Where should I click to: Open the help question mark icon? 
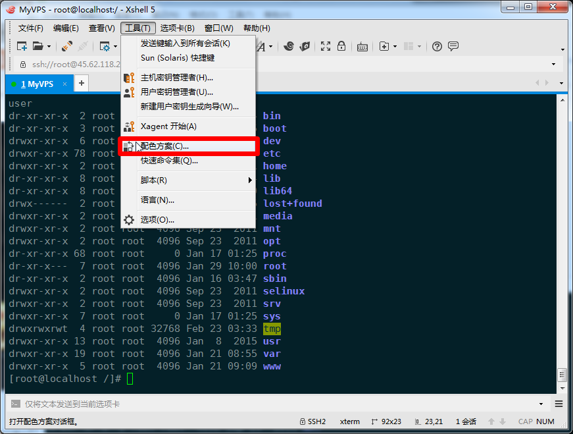click(437, 46)
